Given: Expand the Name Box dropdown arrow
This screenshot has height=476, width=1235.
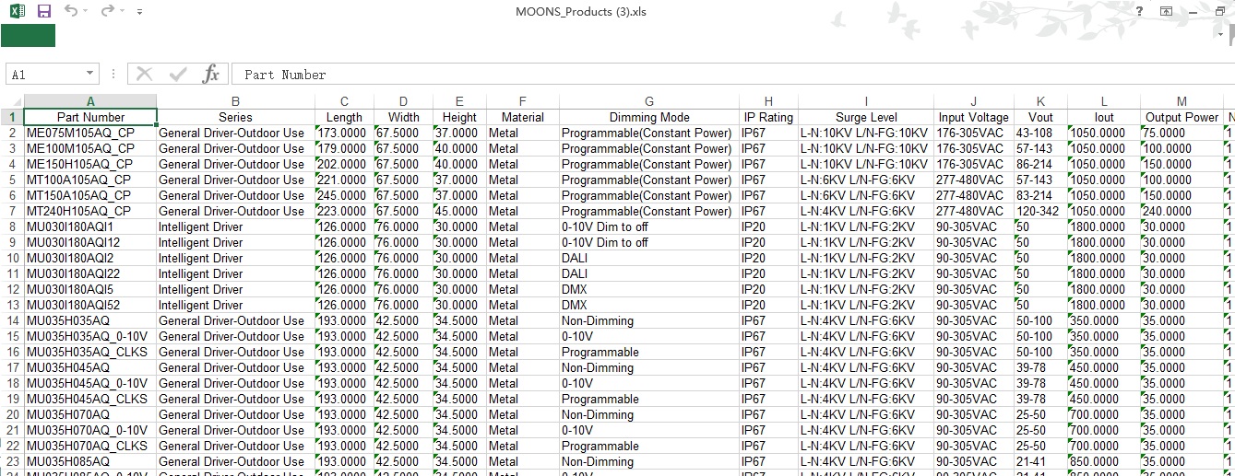Looking at the screenshot, I should click(x=89, y=75).
